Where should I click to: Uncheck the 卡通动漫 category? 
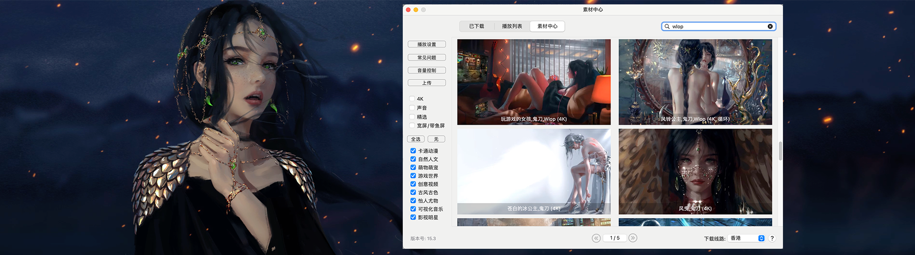coord(413,151)
